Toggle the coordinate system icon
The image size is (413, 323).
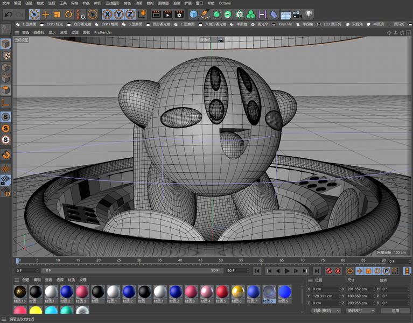142,14
